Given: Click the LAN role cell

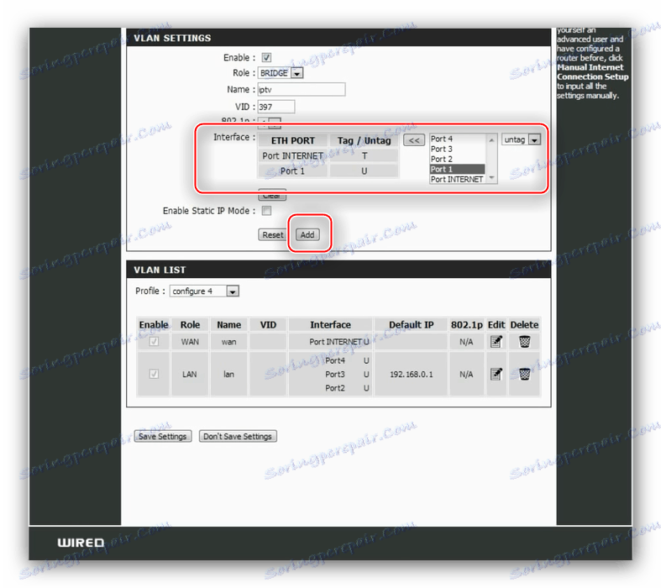Looking at the screenshot, I should (x=190, y=374).
